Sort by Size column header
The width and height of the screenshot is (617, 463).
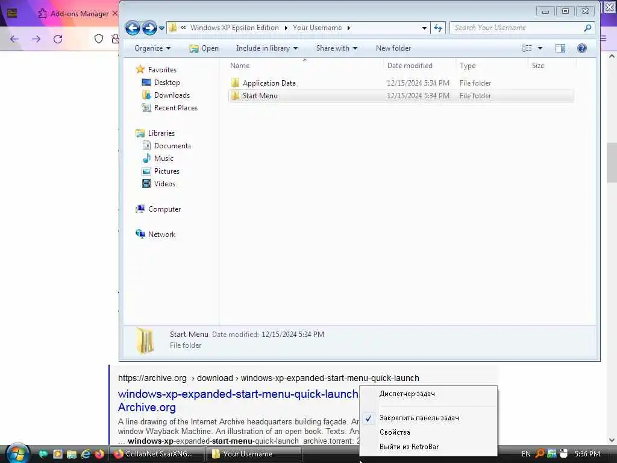pos(552,65)
